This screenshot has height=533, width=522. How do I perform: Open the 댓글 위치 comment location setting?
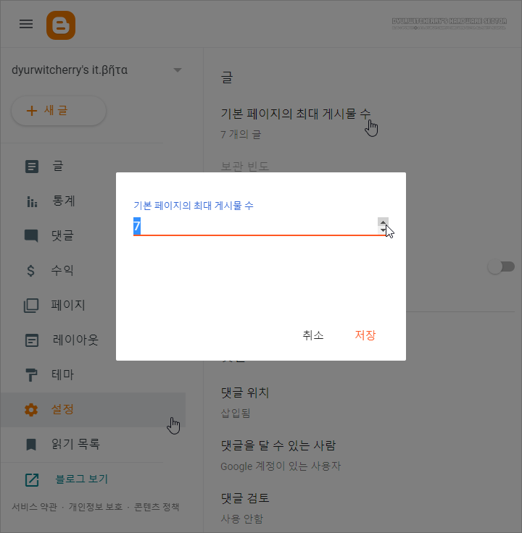pos(245,393)
